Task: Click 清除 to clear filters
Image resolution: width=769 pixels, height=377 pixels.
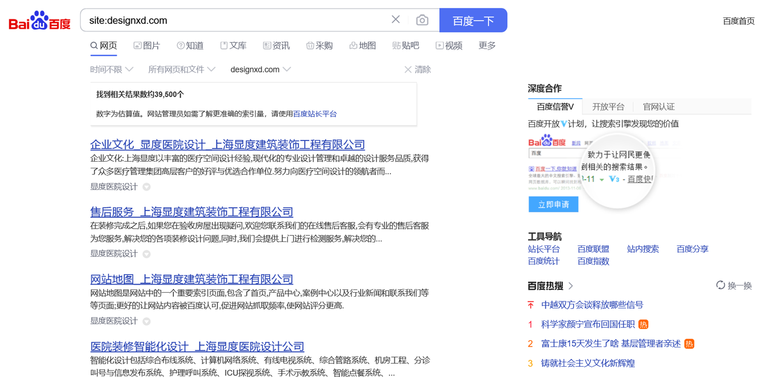Action: click(x=417, y=70)
